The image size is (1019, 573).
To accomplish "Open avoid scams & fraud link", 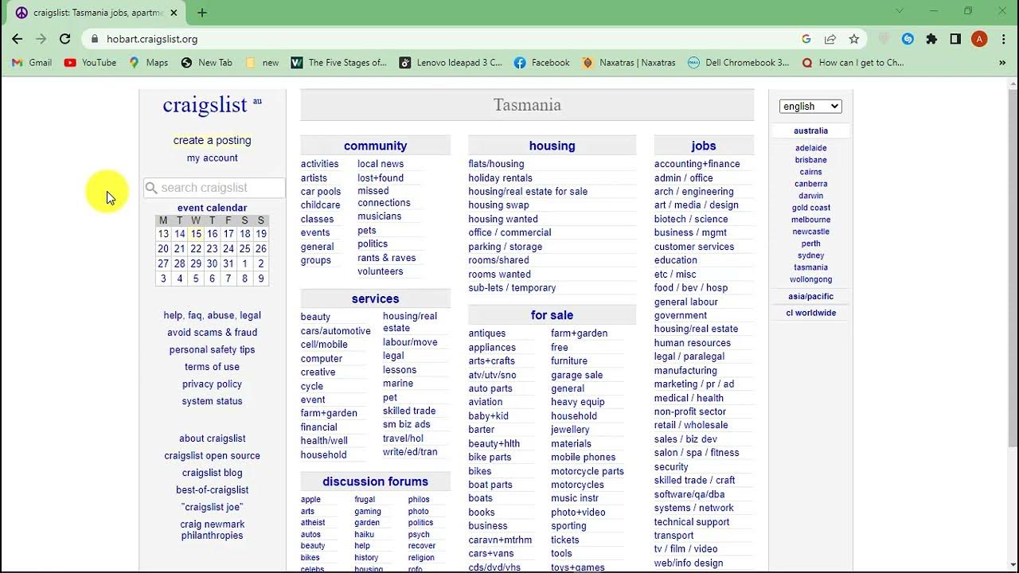I will click(212, 333).
